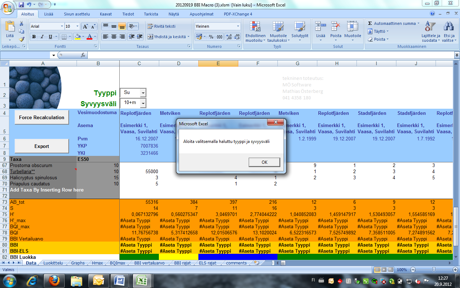Click the Format Painter brush icon
This screenshot has width=460, height=288.
coord(21,39)
